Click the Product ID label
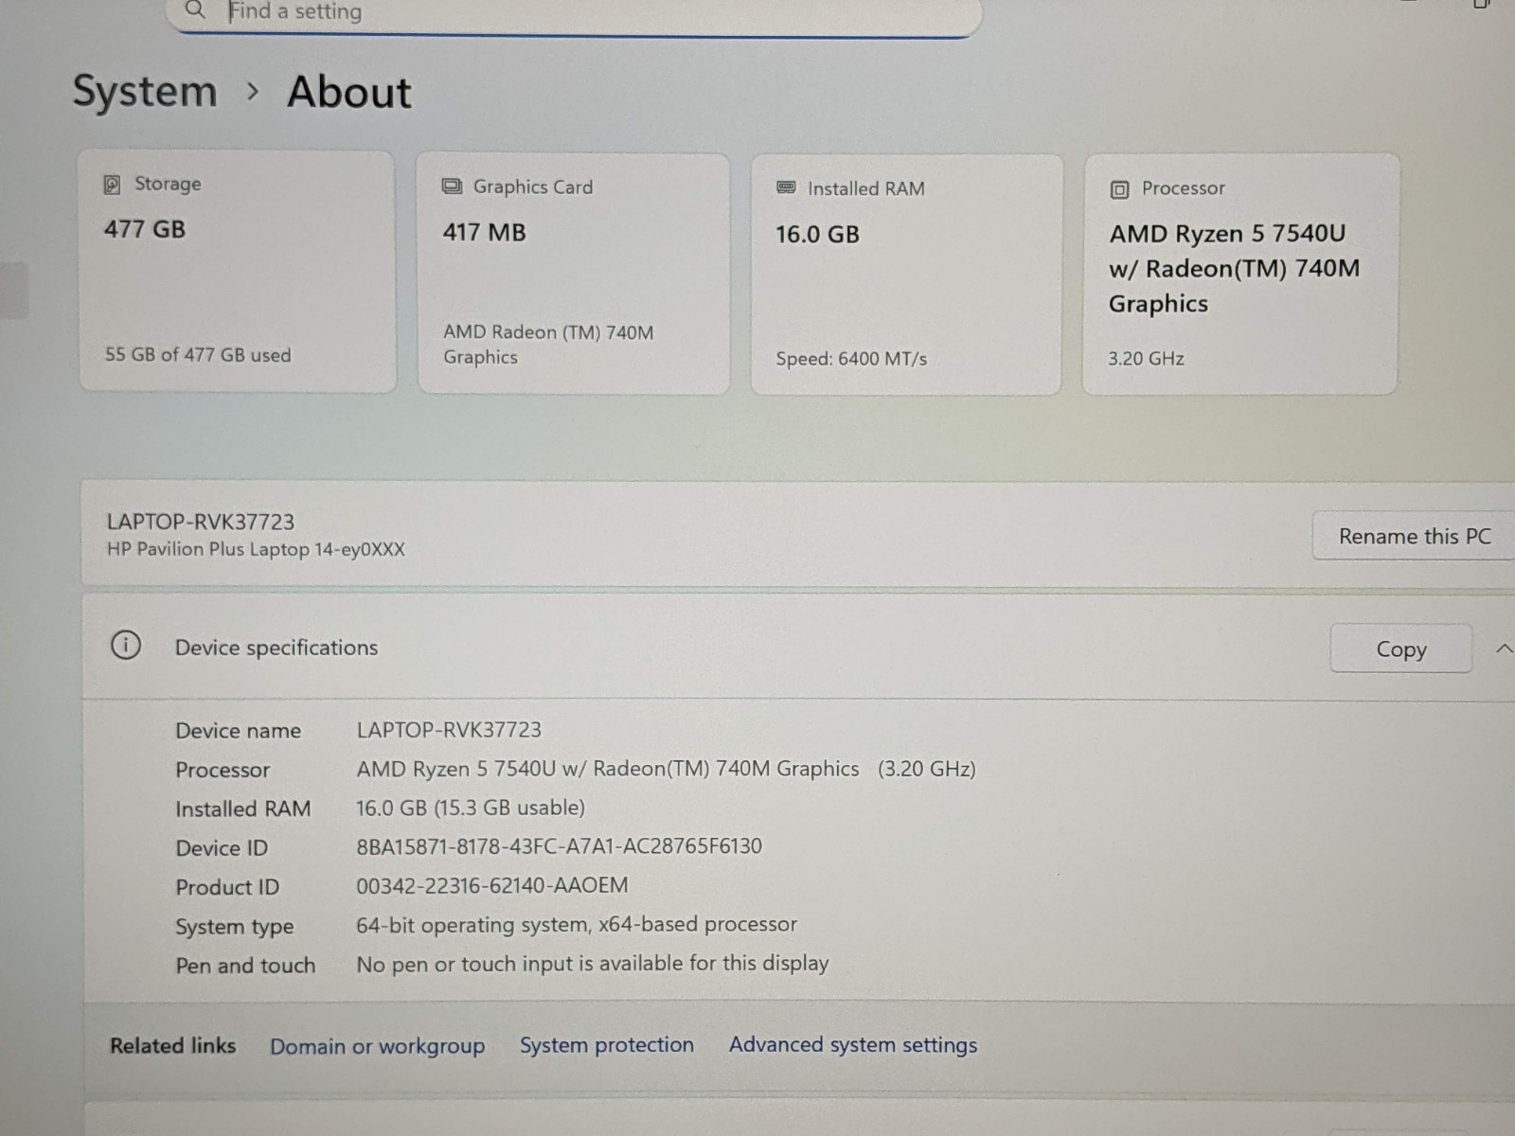The width and height of the screenshot is (1515, 1136). (227, 888)
